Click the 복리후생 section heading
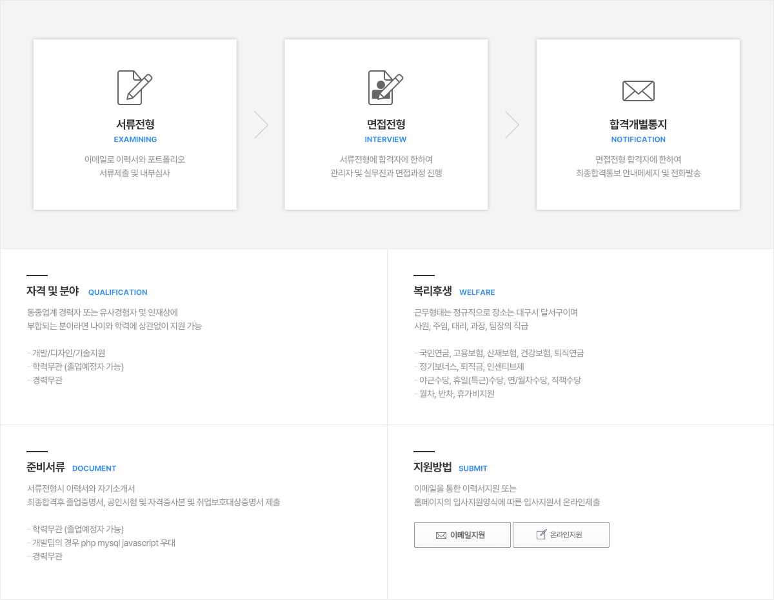This screenshot has width=774, height=600. click(432, 292)
